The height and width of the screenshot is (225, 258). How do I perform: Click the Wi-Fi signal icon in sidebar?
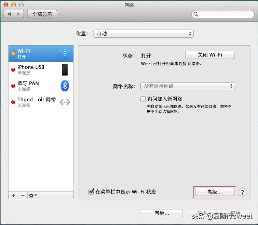tap(65, 53)
